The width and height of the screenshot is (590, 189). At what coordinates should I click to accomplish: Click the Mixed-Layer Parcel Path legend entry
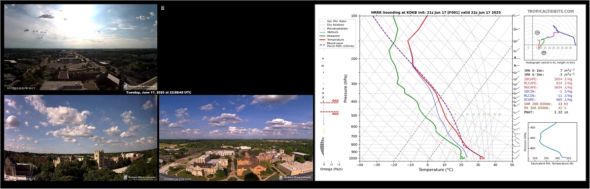[x=336, y=45]
